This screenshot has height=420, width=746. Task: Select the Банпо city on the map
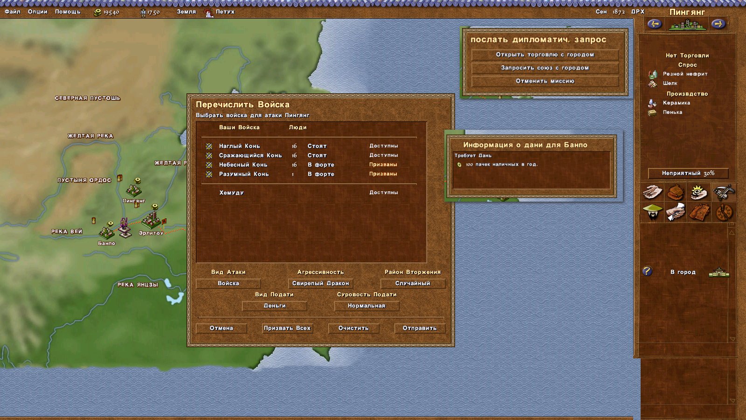click(x=107, y=232)
